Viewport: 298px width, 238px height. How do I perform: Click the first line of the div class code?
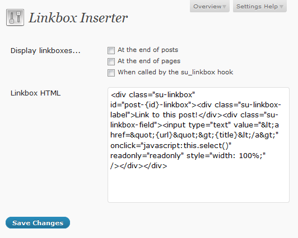coord(152,94)
